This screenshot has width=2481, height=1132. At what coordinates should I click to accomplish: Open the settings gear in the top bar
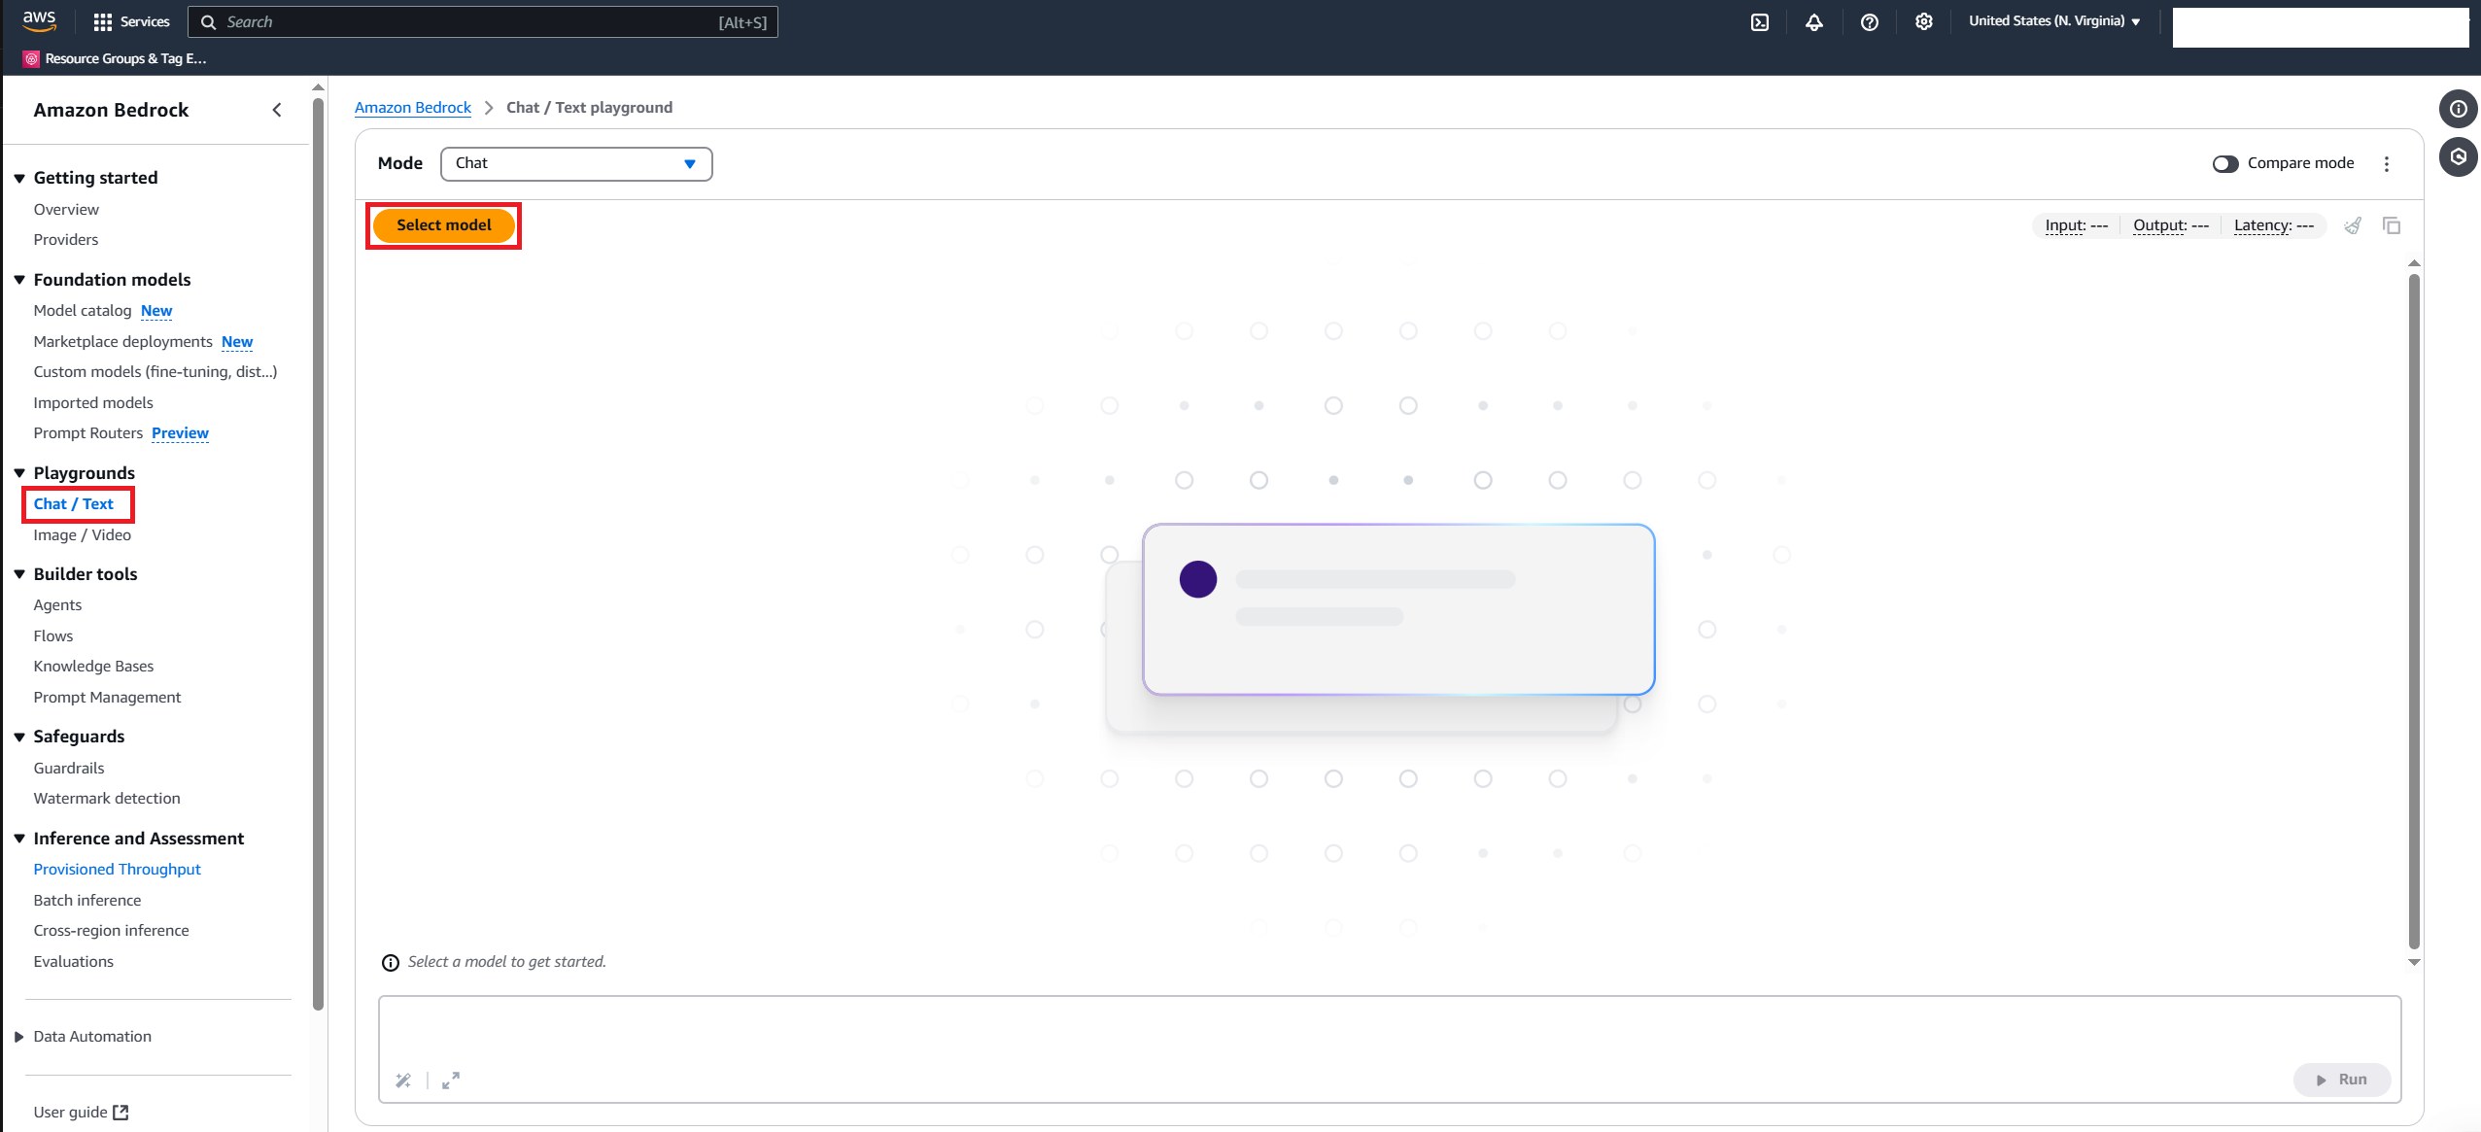point(1923,21)
